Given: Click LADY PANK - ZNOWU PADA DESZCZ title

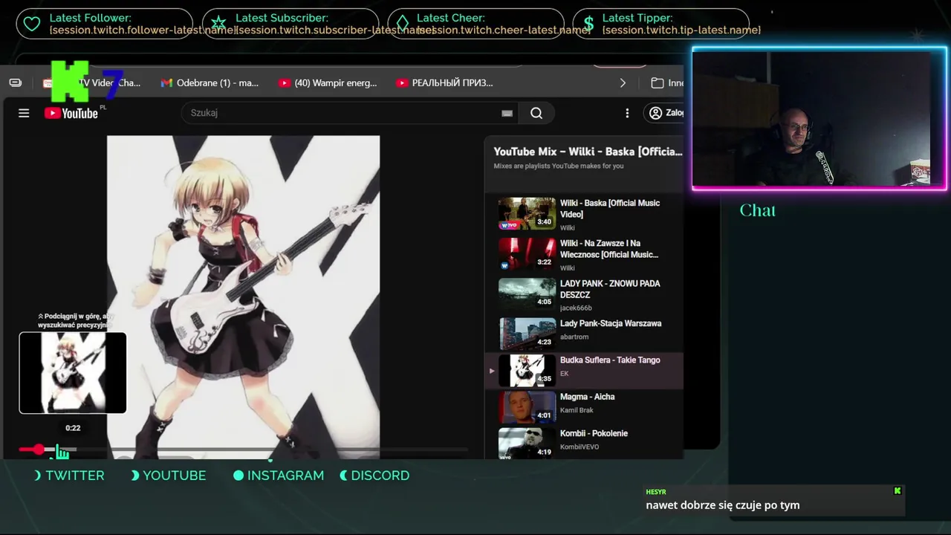Looking at the screenshot, I should tap(610, 289).
